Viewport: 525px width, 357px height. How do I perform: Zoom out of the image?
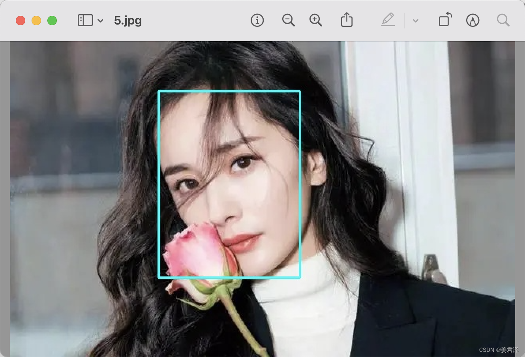coord(289,20)
